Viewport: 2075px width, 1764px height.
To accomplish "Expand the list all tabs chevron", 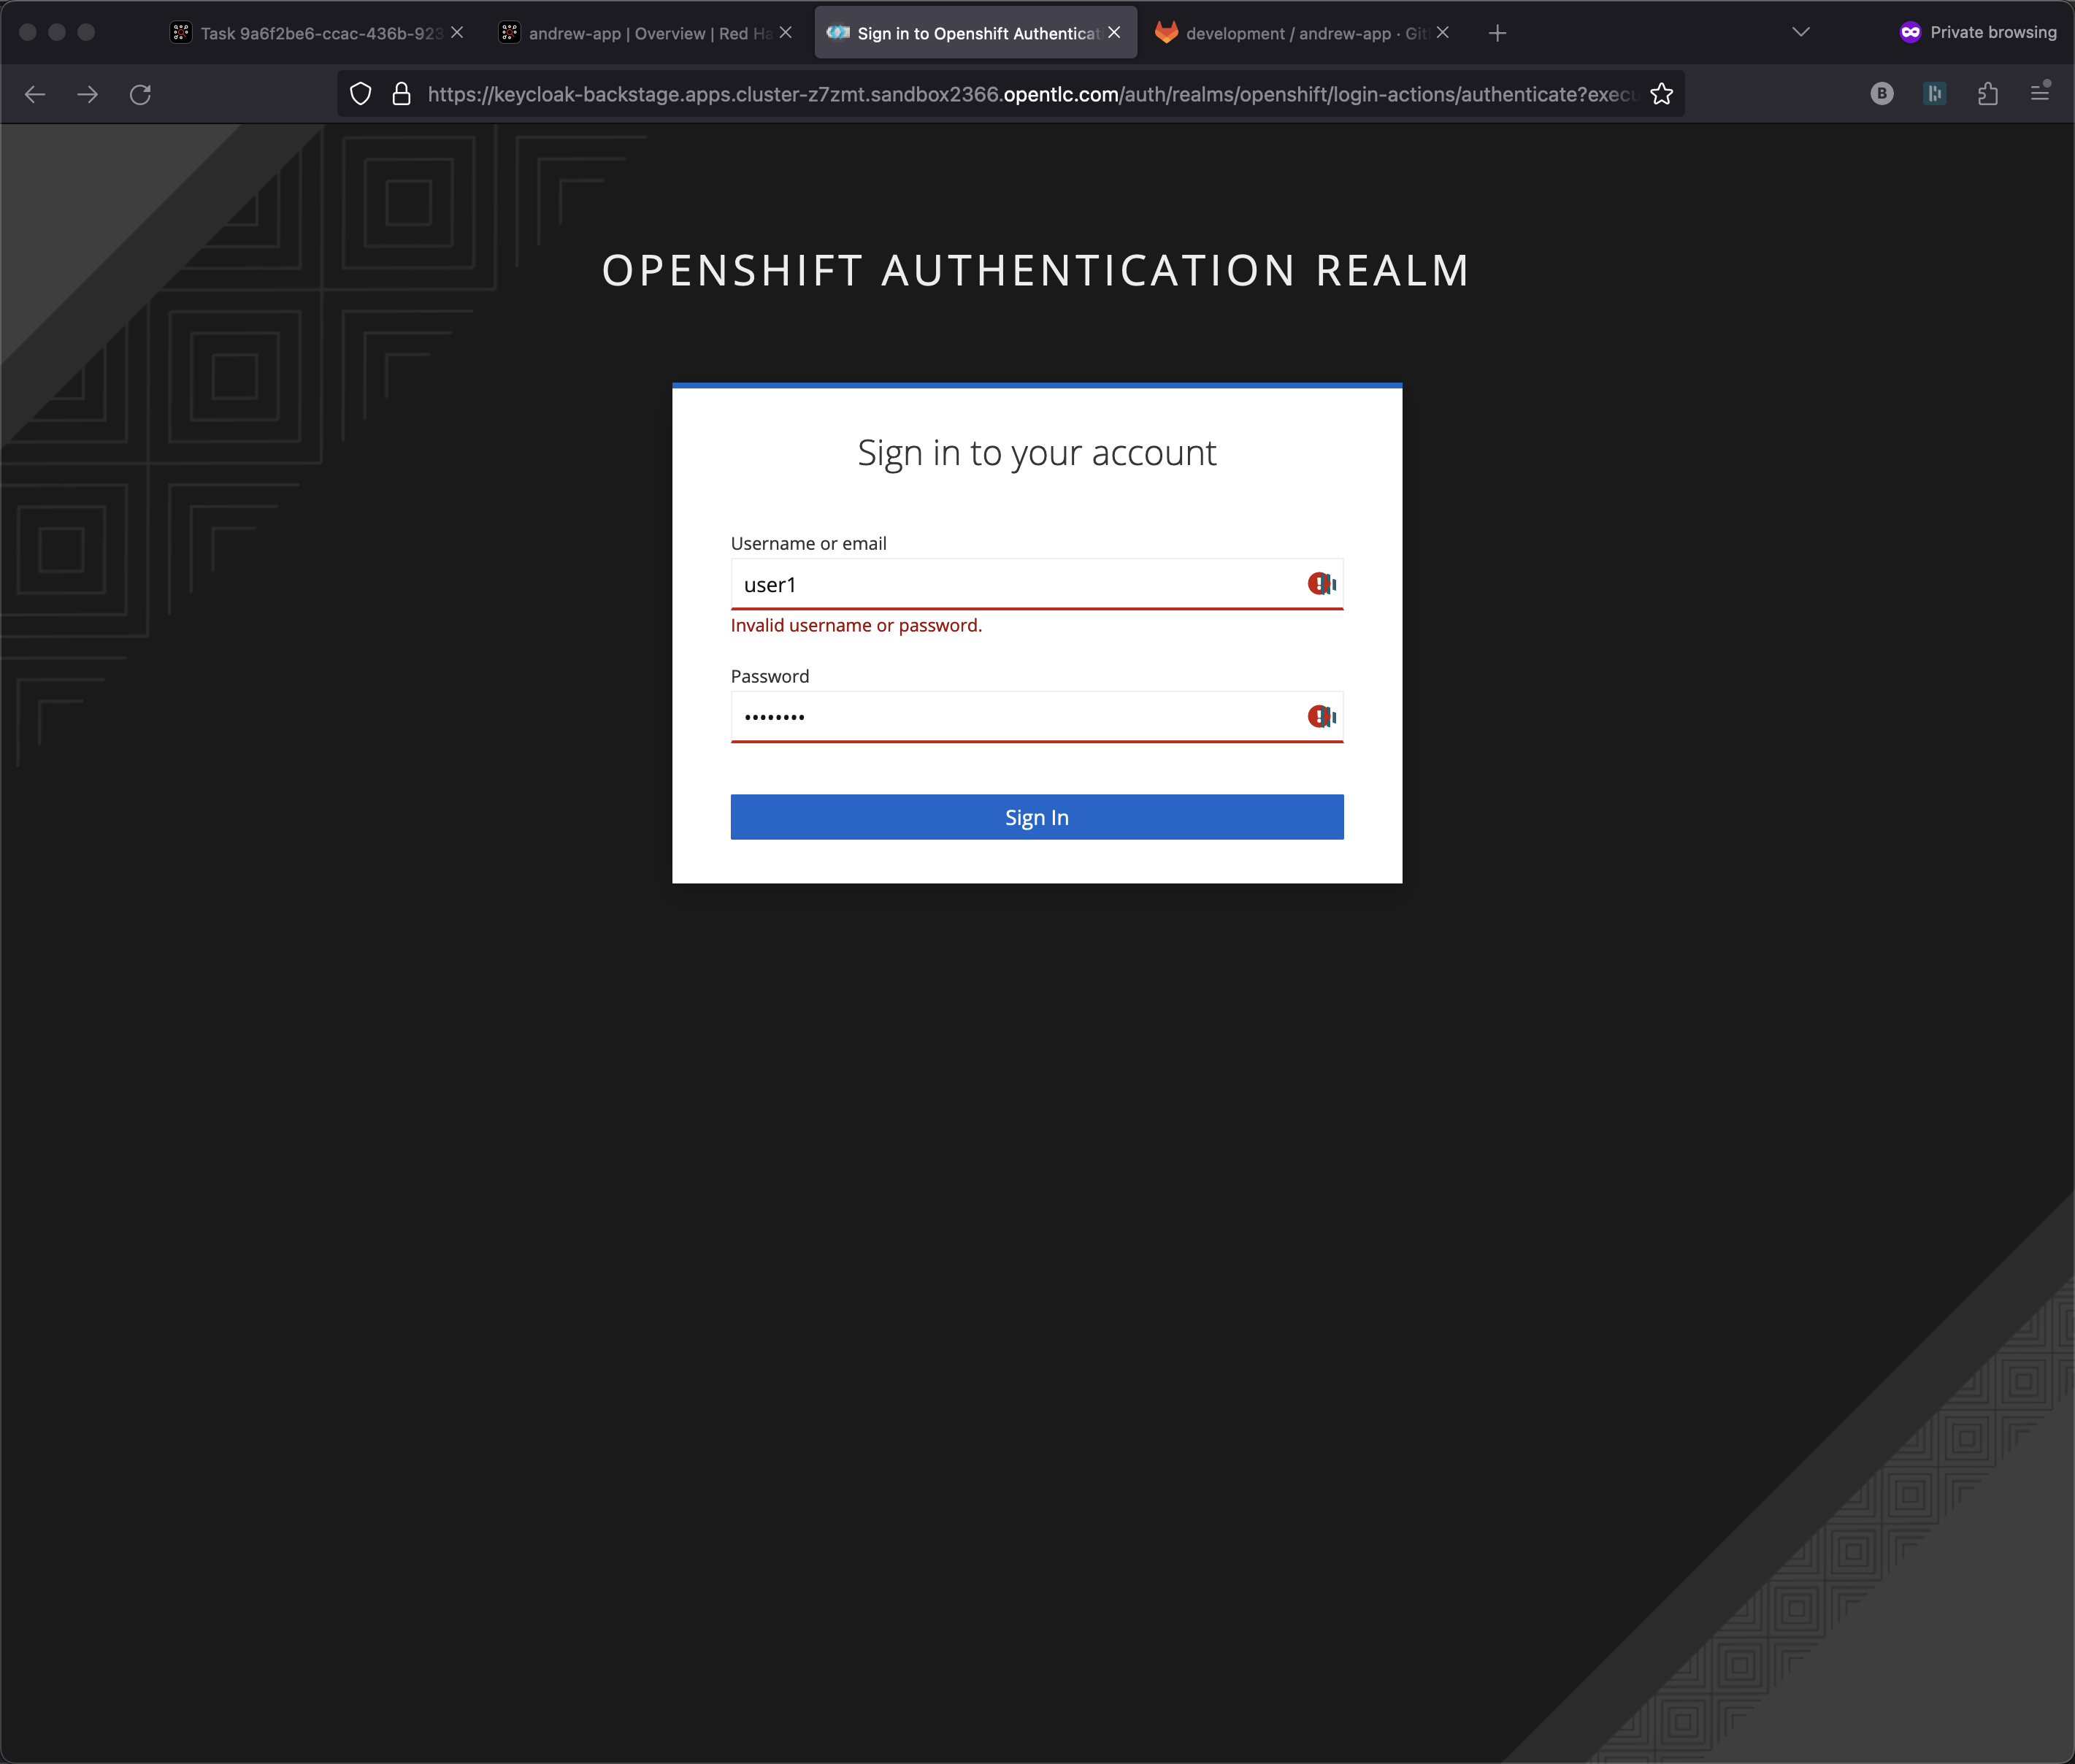I will pyautogui.click(x=1800, y=33).
